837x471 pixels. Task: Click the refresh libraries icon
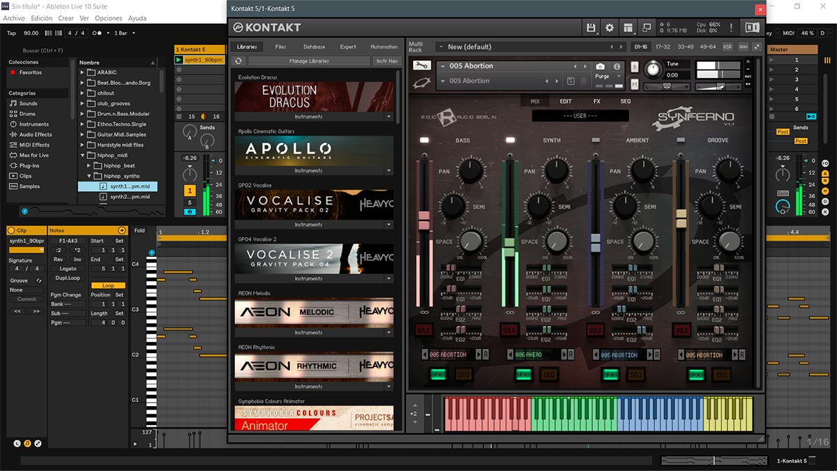(x=239, y=61)
